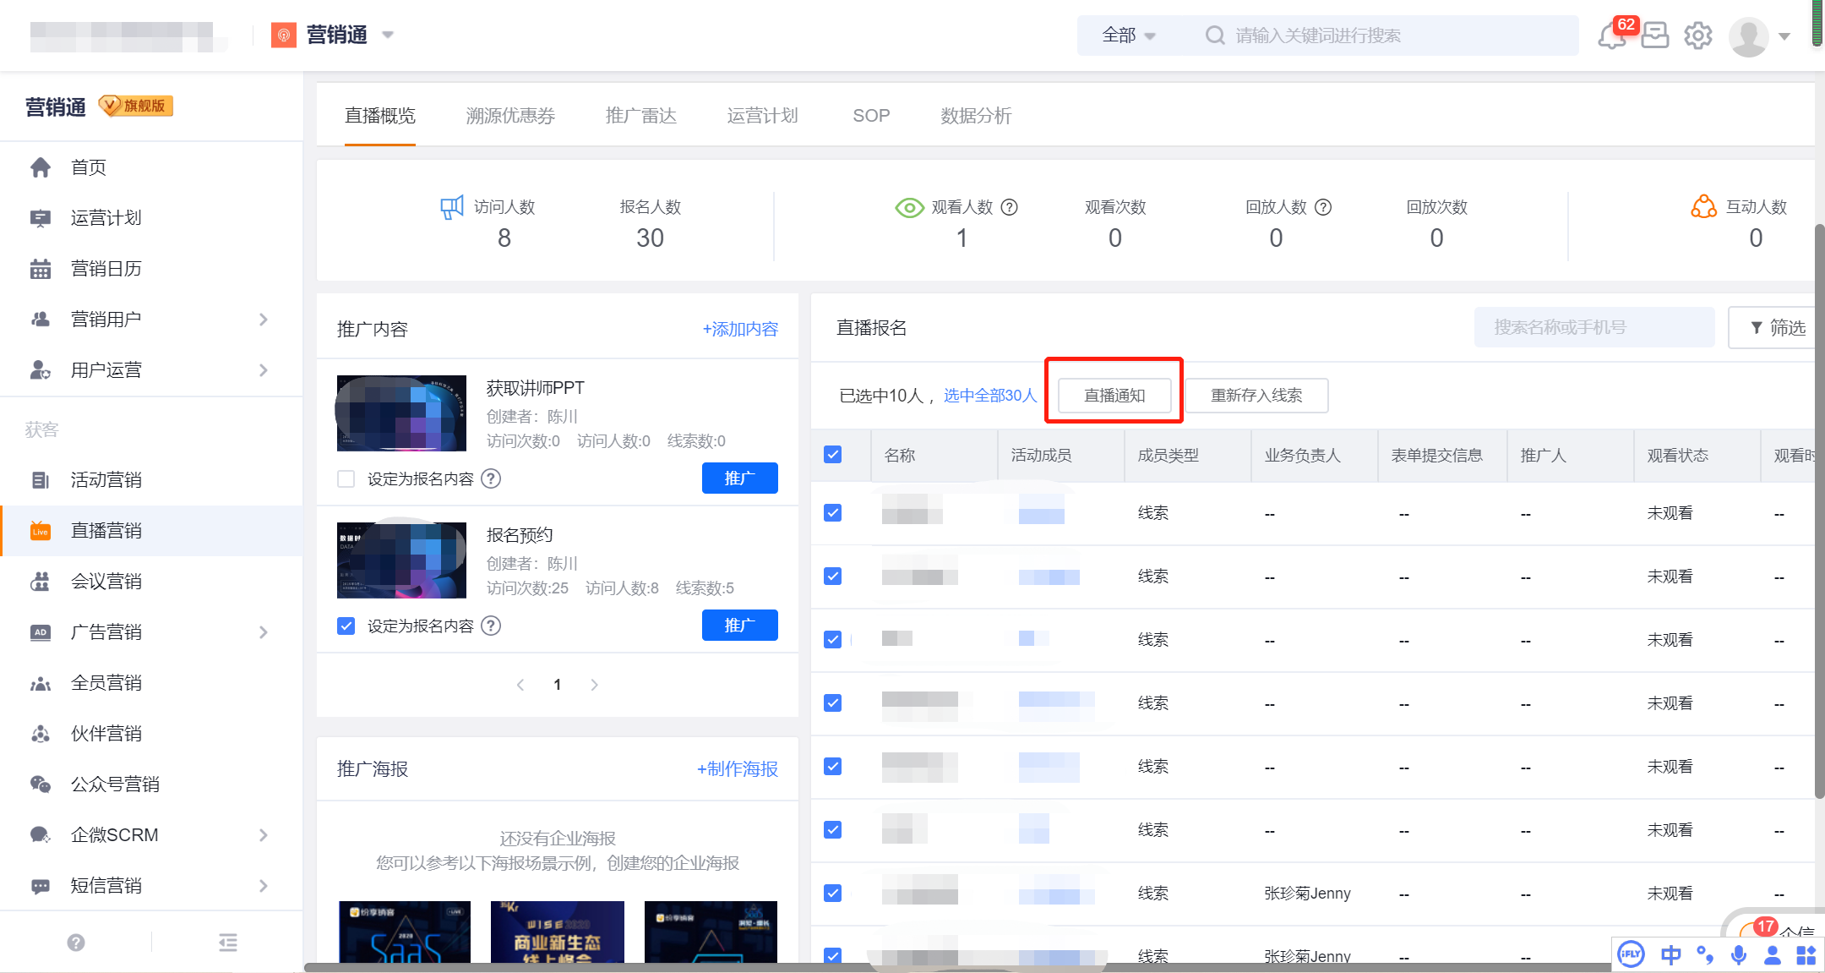Expand the 广告营销 sidebar submenu
The height and width of the screenshot is (973, 1825).
[x=264, y=632]
